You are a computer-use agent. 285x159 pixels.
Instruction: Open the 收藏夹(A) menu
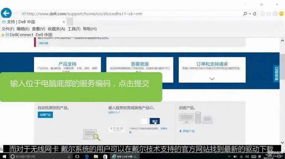point(56,29)
